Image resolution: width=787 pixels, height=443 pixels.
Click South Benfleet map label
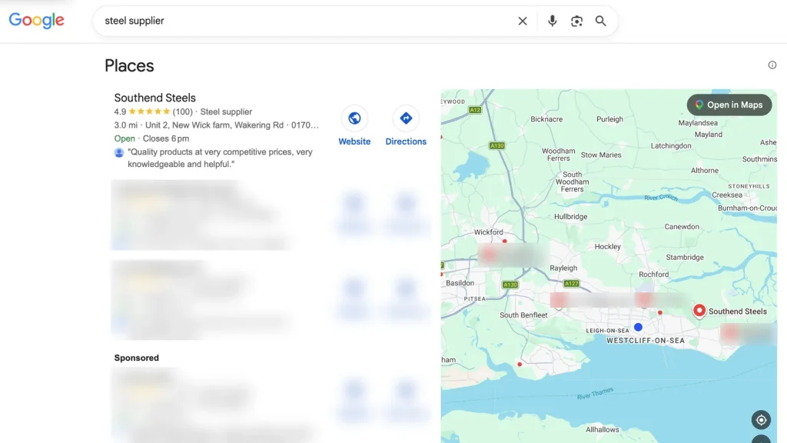pos(523,315)
